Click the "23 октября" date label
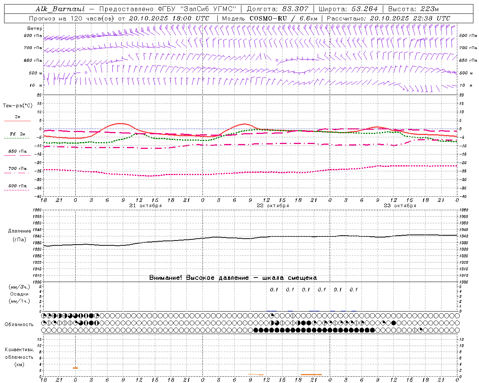Screen dimensions: 479x383 [x=400, y=206]
